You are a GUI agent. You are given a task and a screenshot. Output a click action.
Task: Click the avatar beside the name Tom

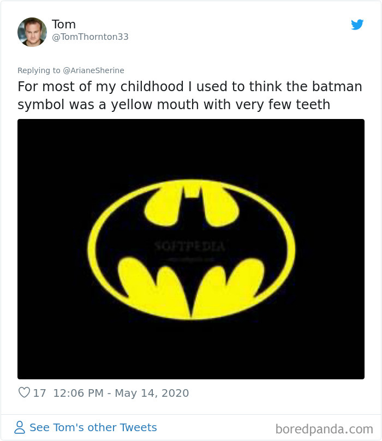pos(33,32)
